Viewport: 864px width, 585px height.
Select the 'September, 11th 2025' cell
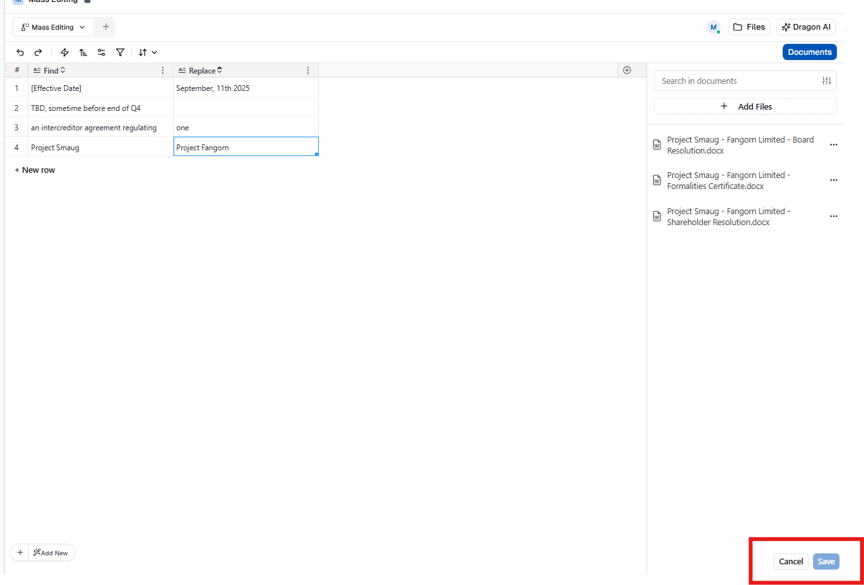(246, 88)
